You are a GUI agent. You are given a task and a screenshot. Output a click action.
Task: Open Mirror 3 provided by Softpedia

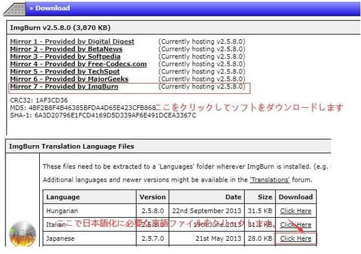(65, 57)
